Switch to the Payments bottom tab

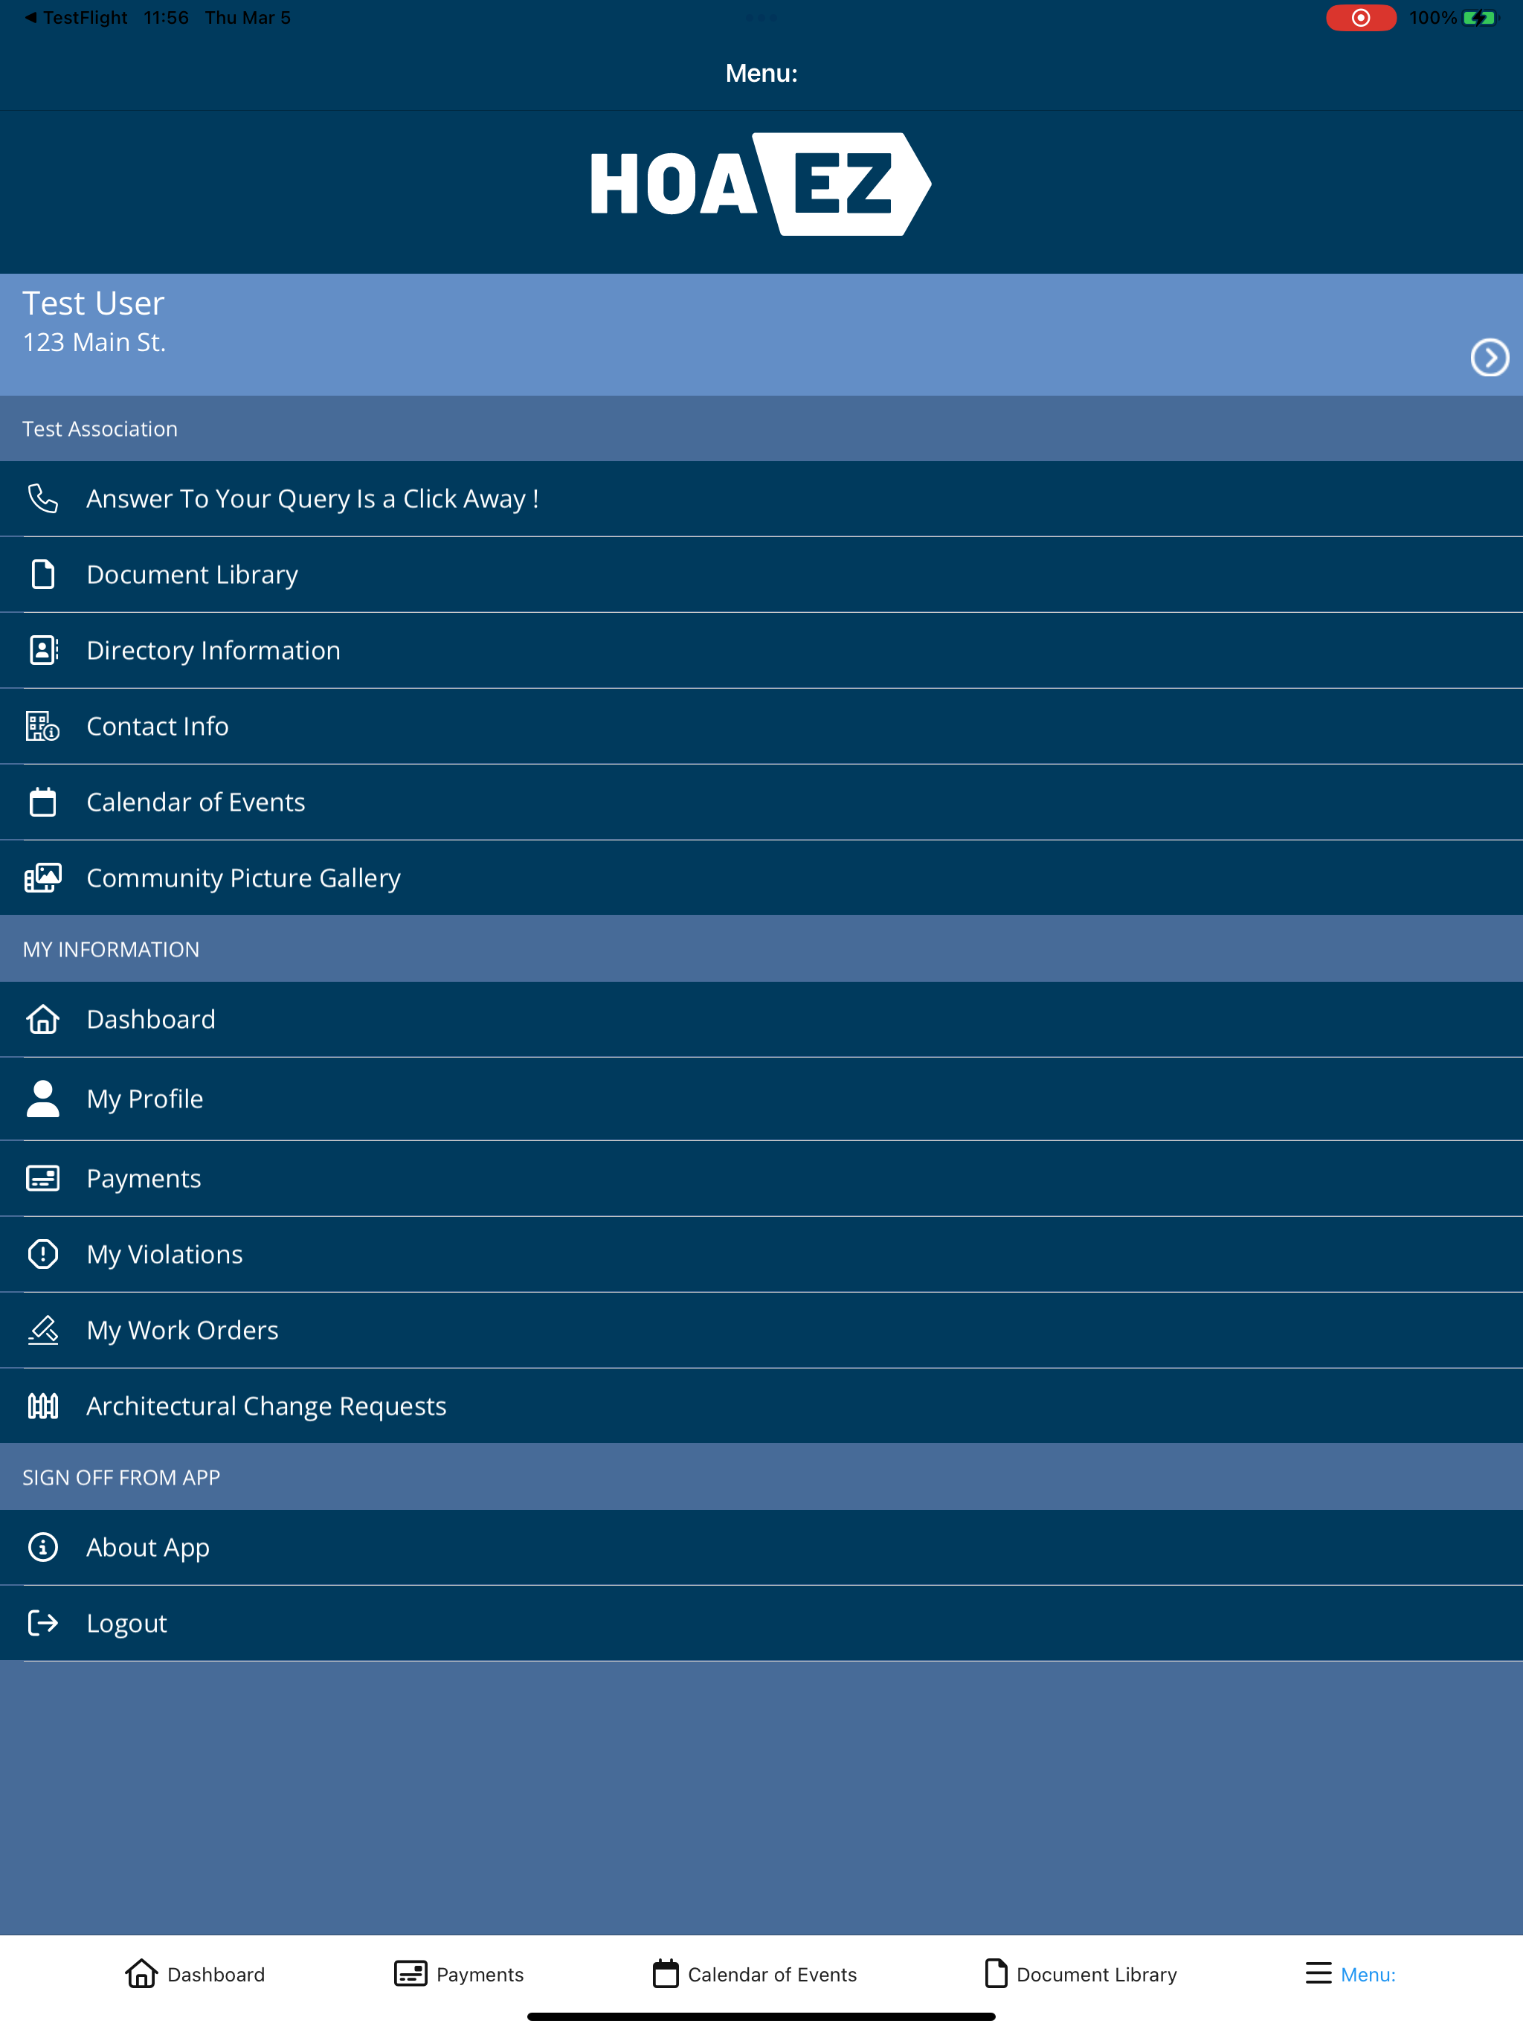458,1973
